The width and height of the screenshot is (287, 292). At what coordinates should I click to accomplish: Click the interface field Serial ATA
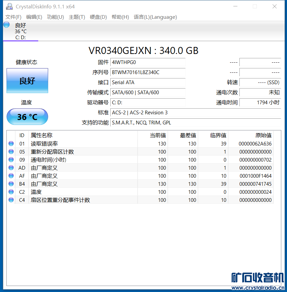(148, 82)
